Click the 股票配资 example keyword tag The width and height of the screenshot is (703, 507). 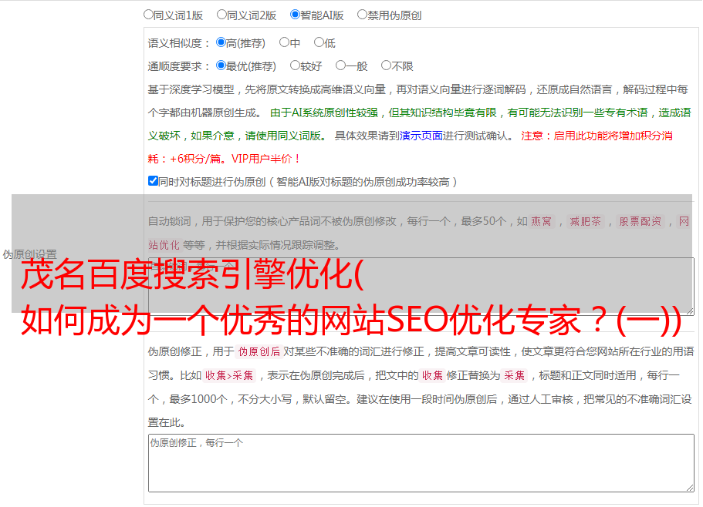click(640, 221)
